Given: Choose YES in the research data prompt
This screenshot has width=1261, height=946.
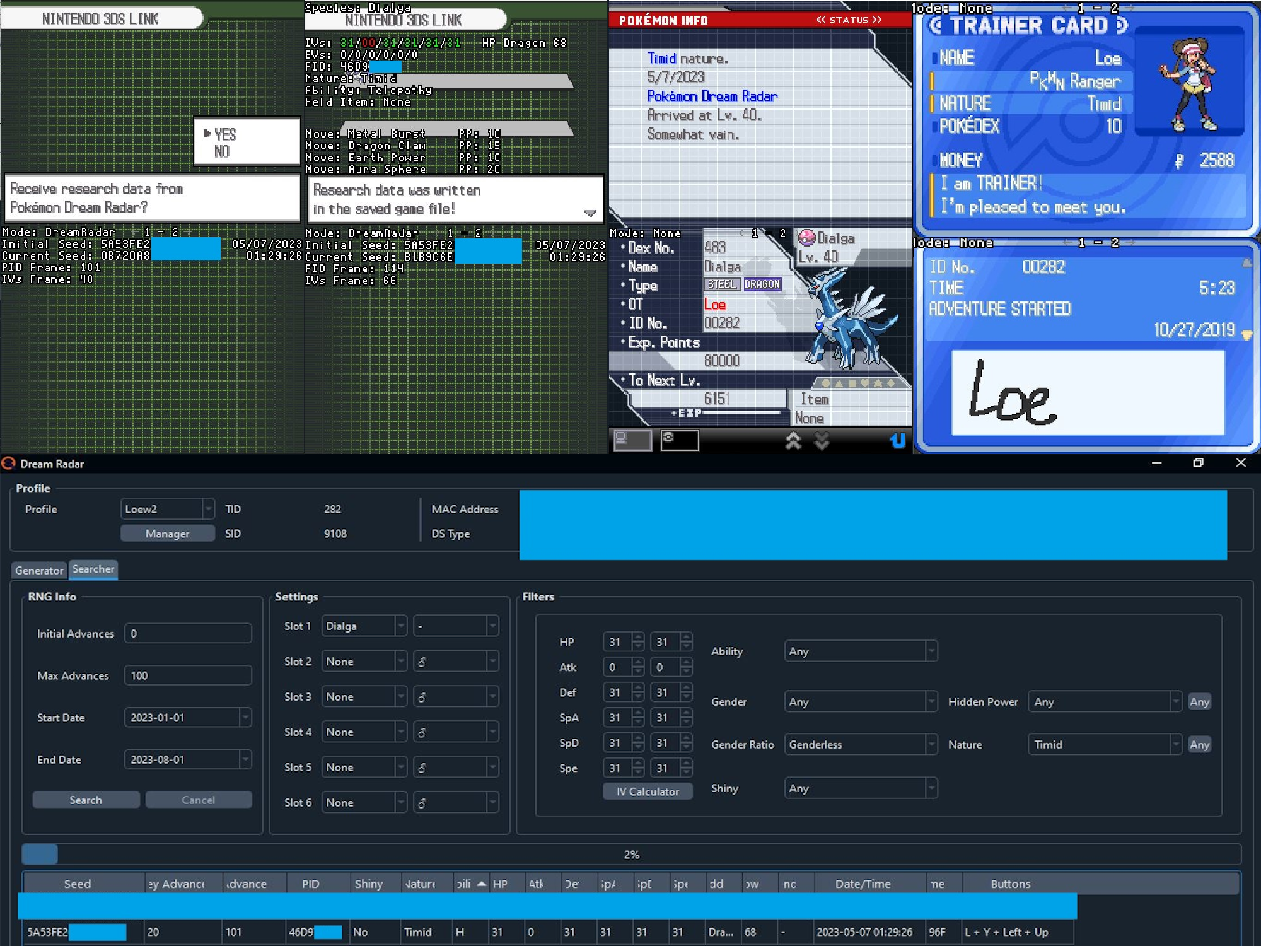Looking at the screenshot, I should 225,134.
